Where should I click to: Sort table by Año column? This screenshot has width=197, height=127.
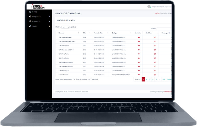coord(86,33)
